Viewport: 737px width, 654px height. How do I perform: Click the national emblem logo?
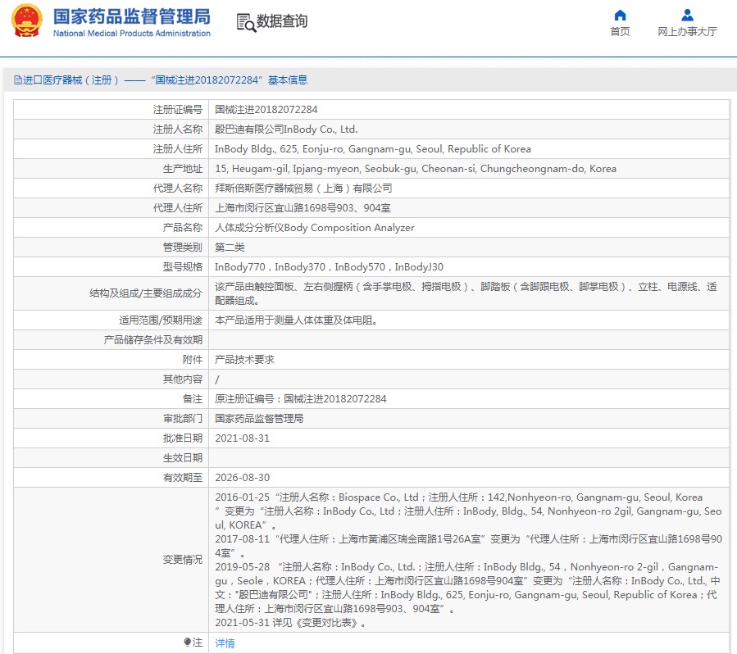(x=27, y=20)
